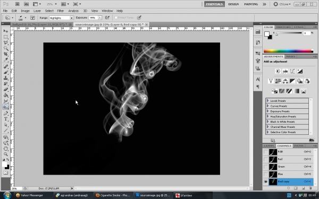The image size is (319, 199).
Task: Toggle the Brush panel button in options bar
Action: coord(32,18)
